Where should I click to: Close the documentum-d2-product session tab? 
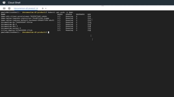click(x=37, y=8)
